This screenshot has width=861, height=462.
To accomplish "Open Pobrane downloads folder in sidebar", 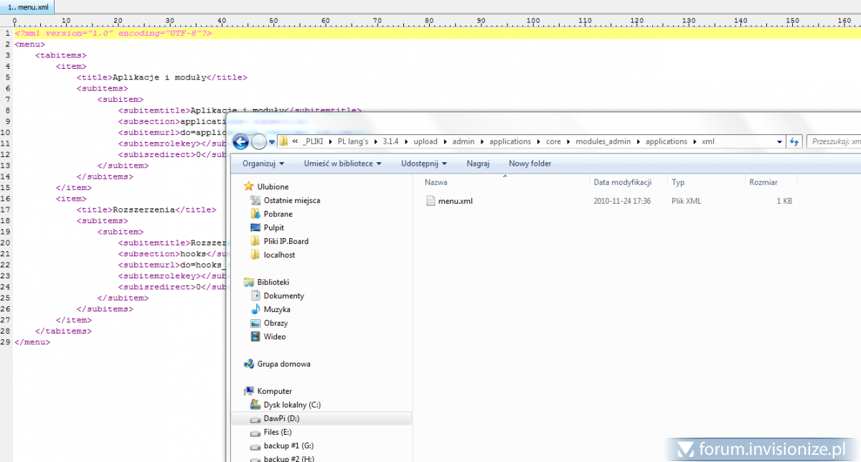I will 278,214.
